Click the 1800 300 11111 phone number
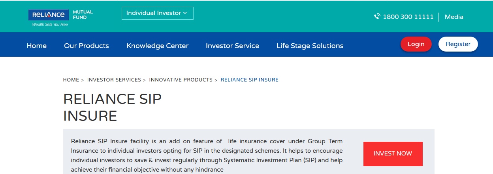The image size is (493, 174). [408, 17]
